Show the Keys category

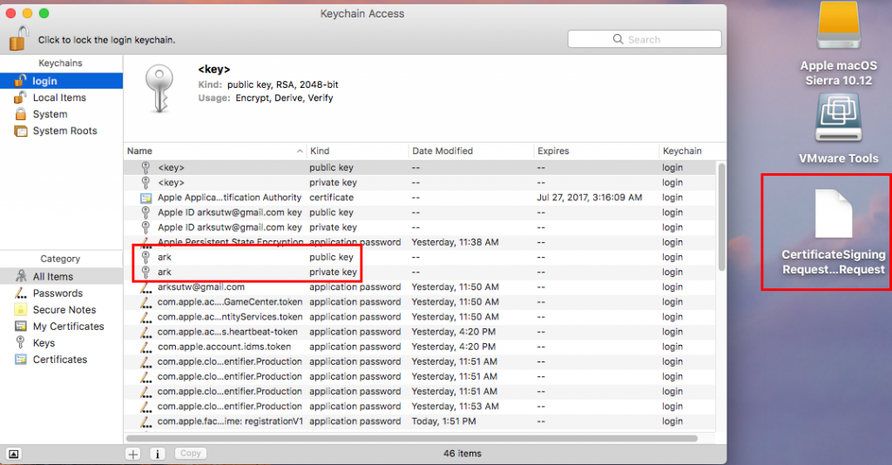coord(62,342)
